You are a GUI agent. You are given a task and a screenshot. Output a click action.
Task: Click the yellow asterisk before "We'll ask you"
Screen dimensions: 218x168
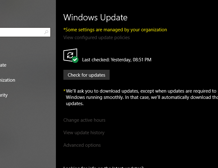(64, 91)
